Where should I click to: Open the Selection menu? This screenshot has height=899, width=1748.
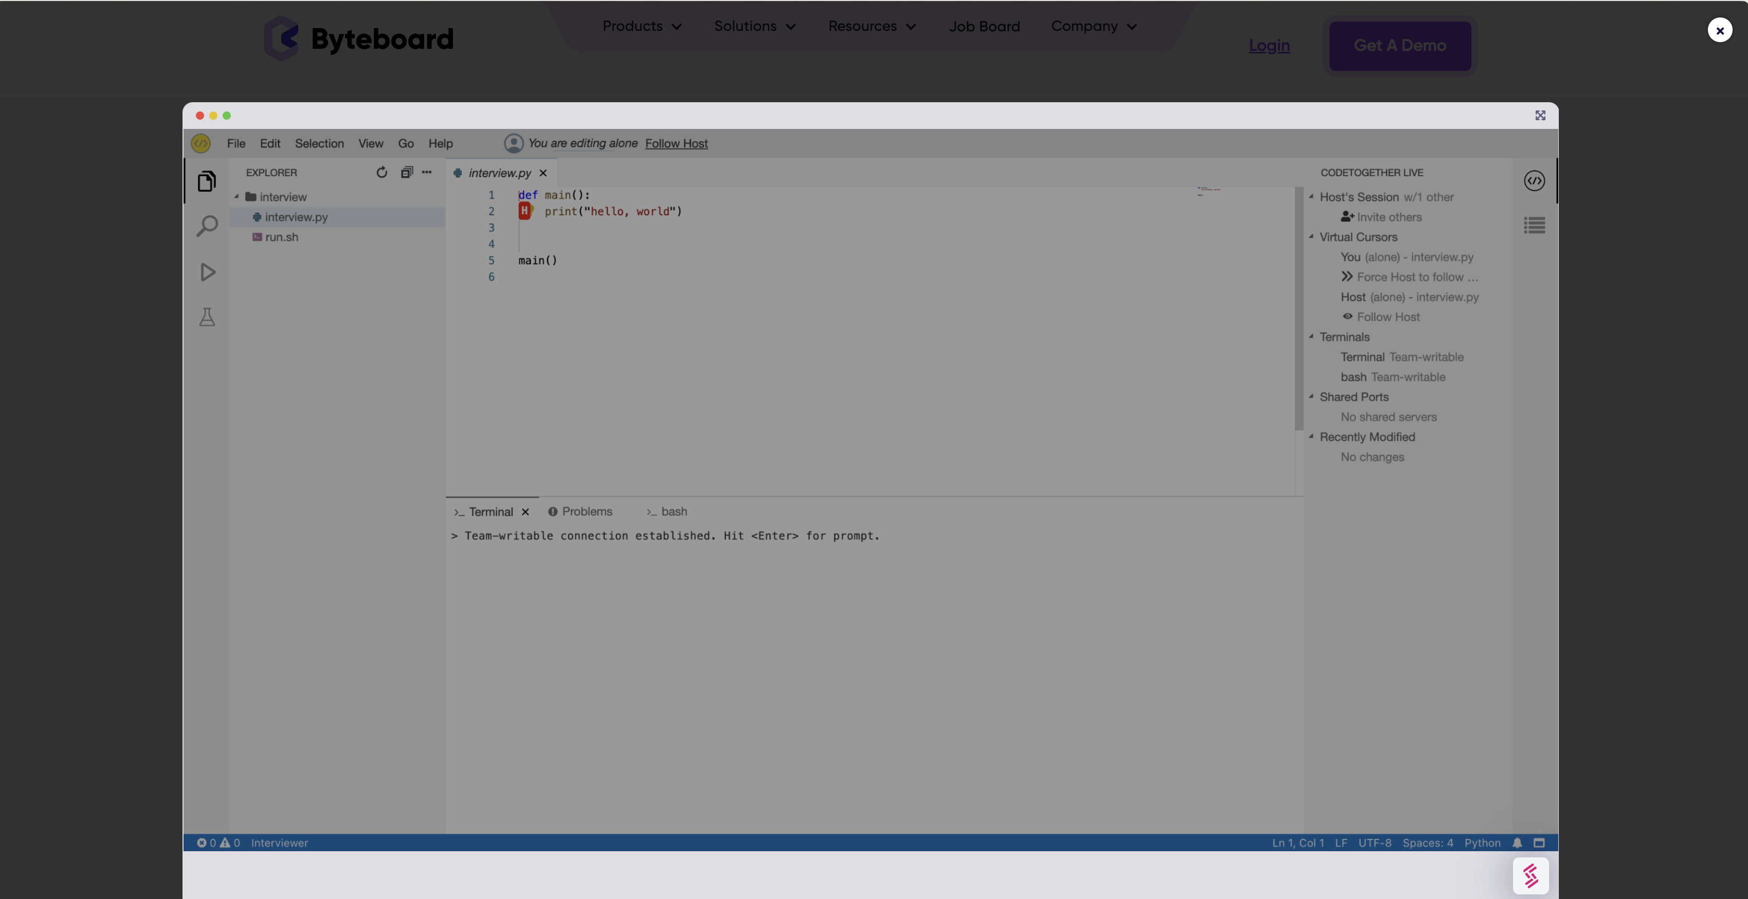coord(319,143)
